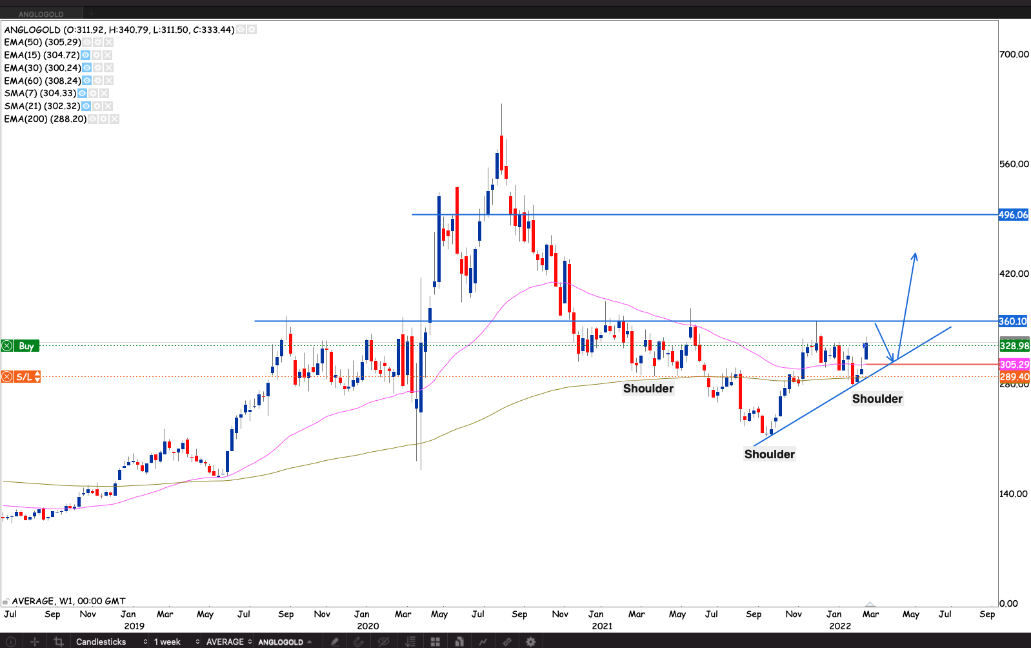The height and width of the screenshot is (648, 1031).
Task: Open settings gear for EMA(50) indicator
Action: coord(97,43)
